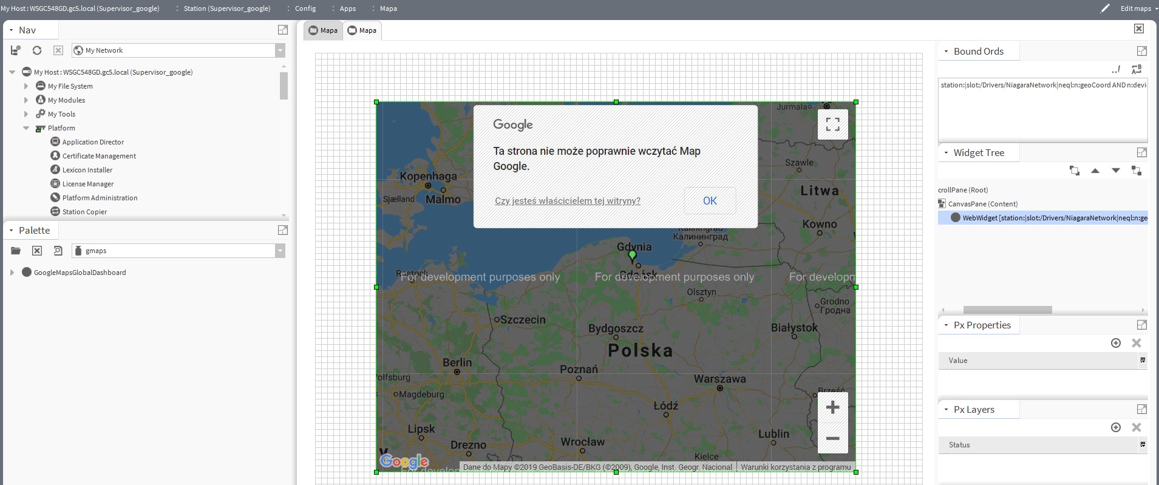The image size is (1159, 485).
Task: Click the 'Czy jesteś właścicielem tej witryny?' link
Action: (x=567, y=201)
